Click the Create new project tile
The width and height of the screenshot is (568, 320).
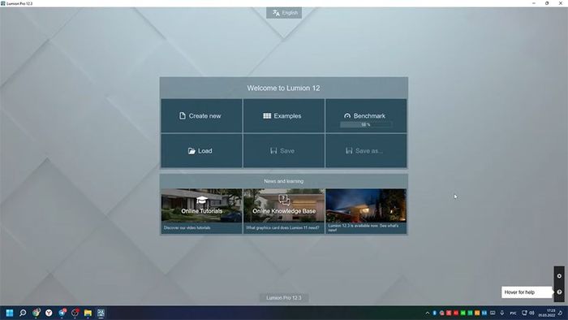202,116
